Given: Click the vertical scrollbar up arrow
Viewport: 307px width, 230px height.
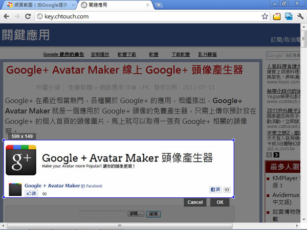Looking at the screenshot, I should (303, 27).
